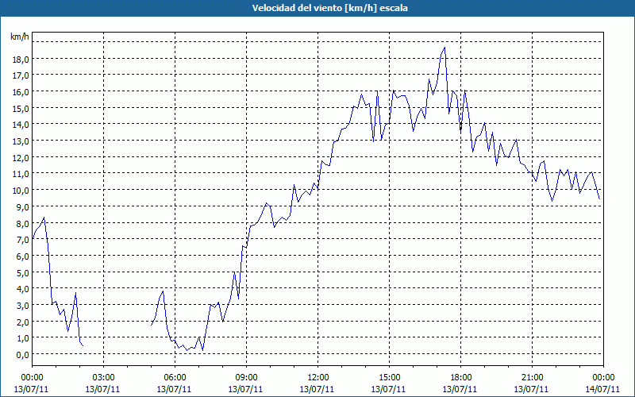Viewport: 635px width, 397px height.
Task: Click the km/h axis unit label
Action: click(x=20, y=37)
